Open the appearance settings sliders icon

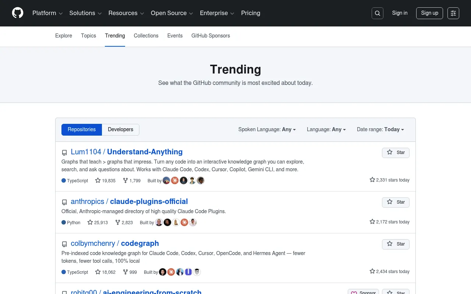(x=453, y=13)
